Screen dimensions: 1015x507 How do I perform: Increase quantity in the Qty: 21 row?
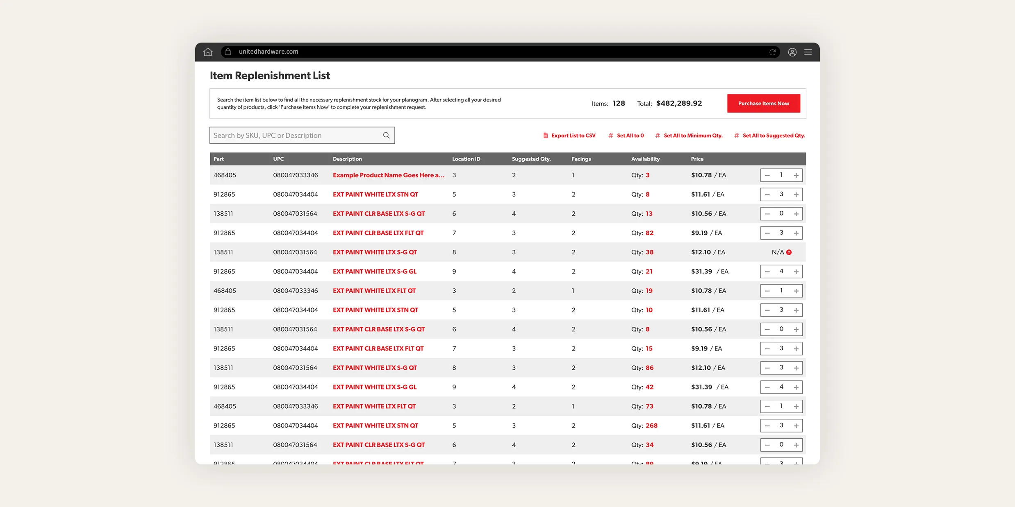click(796, 272)
